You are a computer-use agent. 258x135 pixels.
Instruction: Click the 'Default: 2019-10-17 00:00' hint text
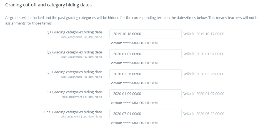(203, 34)
